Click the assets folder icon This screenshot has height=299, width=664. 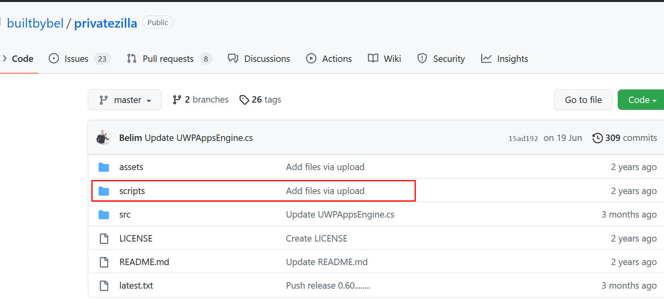click(x=104, y=167)
